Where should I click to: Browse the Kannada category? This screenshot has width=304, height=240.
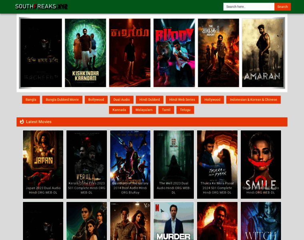pyautogui.click(x=119, y=110)
